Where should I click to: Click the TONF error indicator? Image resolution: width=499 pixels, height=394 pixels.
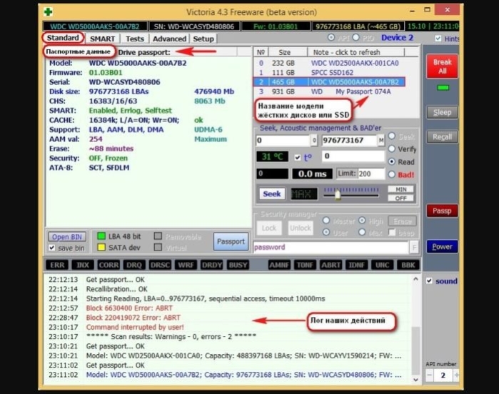(x=305, y=265)
